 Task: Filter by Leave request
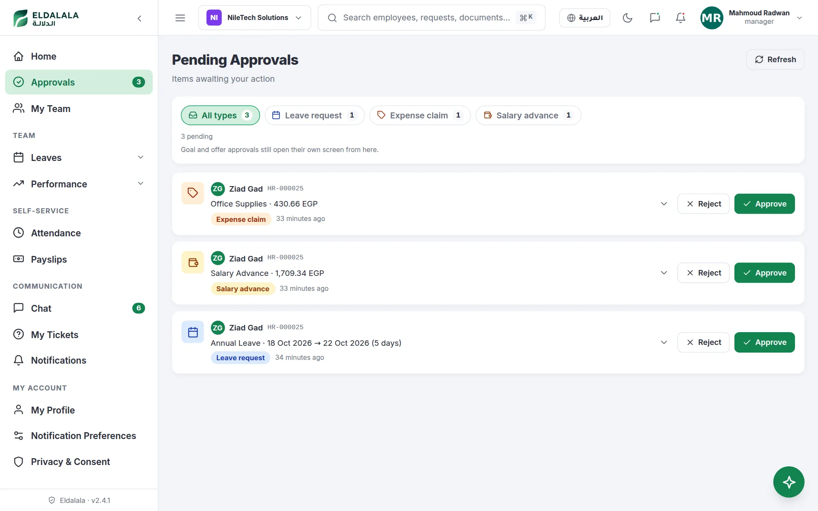(314, 115)
